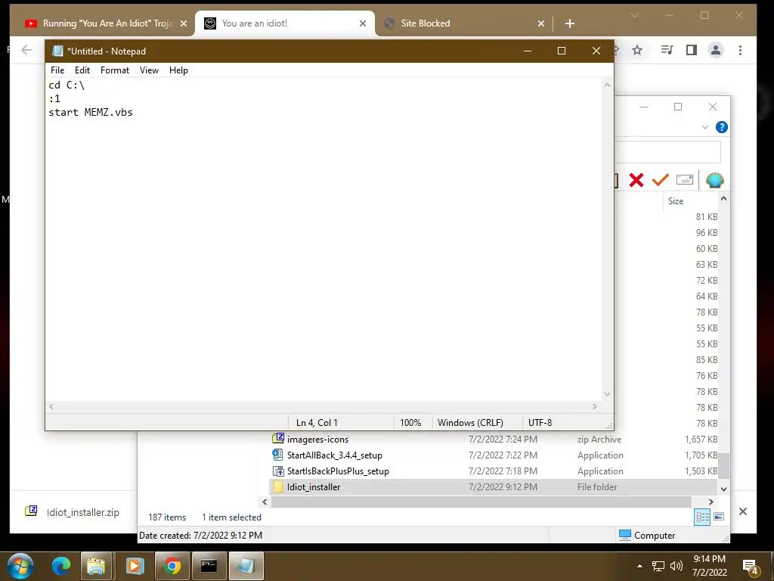This screenshot has width=774, height=581.
Task: Click the orange checkmark icon in Explorer
Action: [660, 180]
